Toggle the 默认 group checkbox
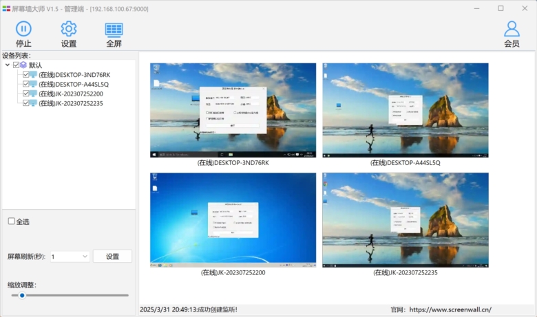The image size is (537, 317). (x=16, y=65)
